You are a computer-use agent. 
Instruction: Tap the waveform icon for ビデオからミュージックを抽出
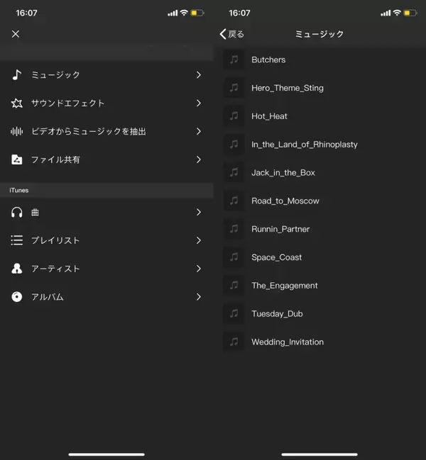click(x=17, y=131)
